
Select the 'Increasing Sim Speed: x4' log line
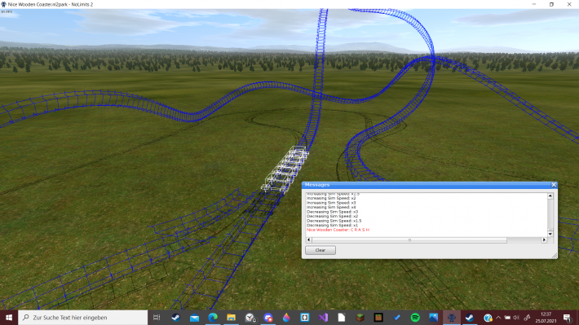[331, 207]
